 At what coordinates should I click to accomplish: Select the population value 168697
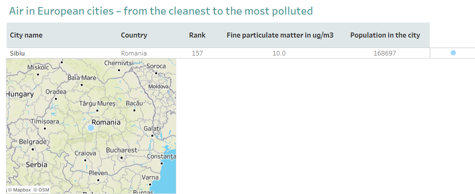(x=385, y=53)
